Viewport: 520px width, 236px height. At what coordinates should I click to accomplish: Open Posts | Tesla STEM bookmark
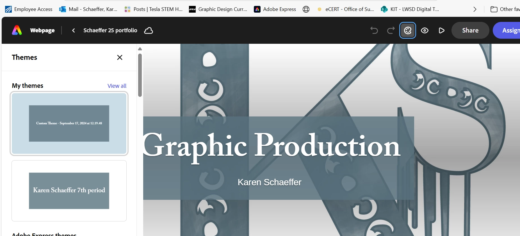click(154, 9)
